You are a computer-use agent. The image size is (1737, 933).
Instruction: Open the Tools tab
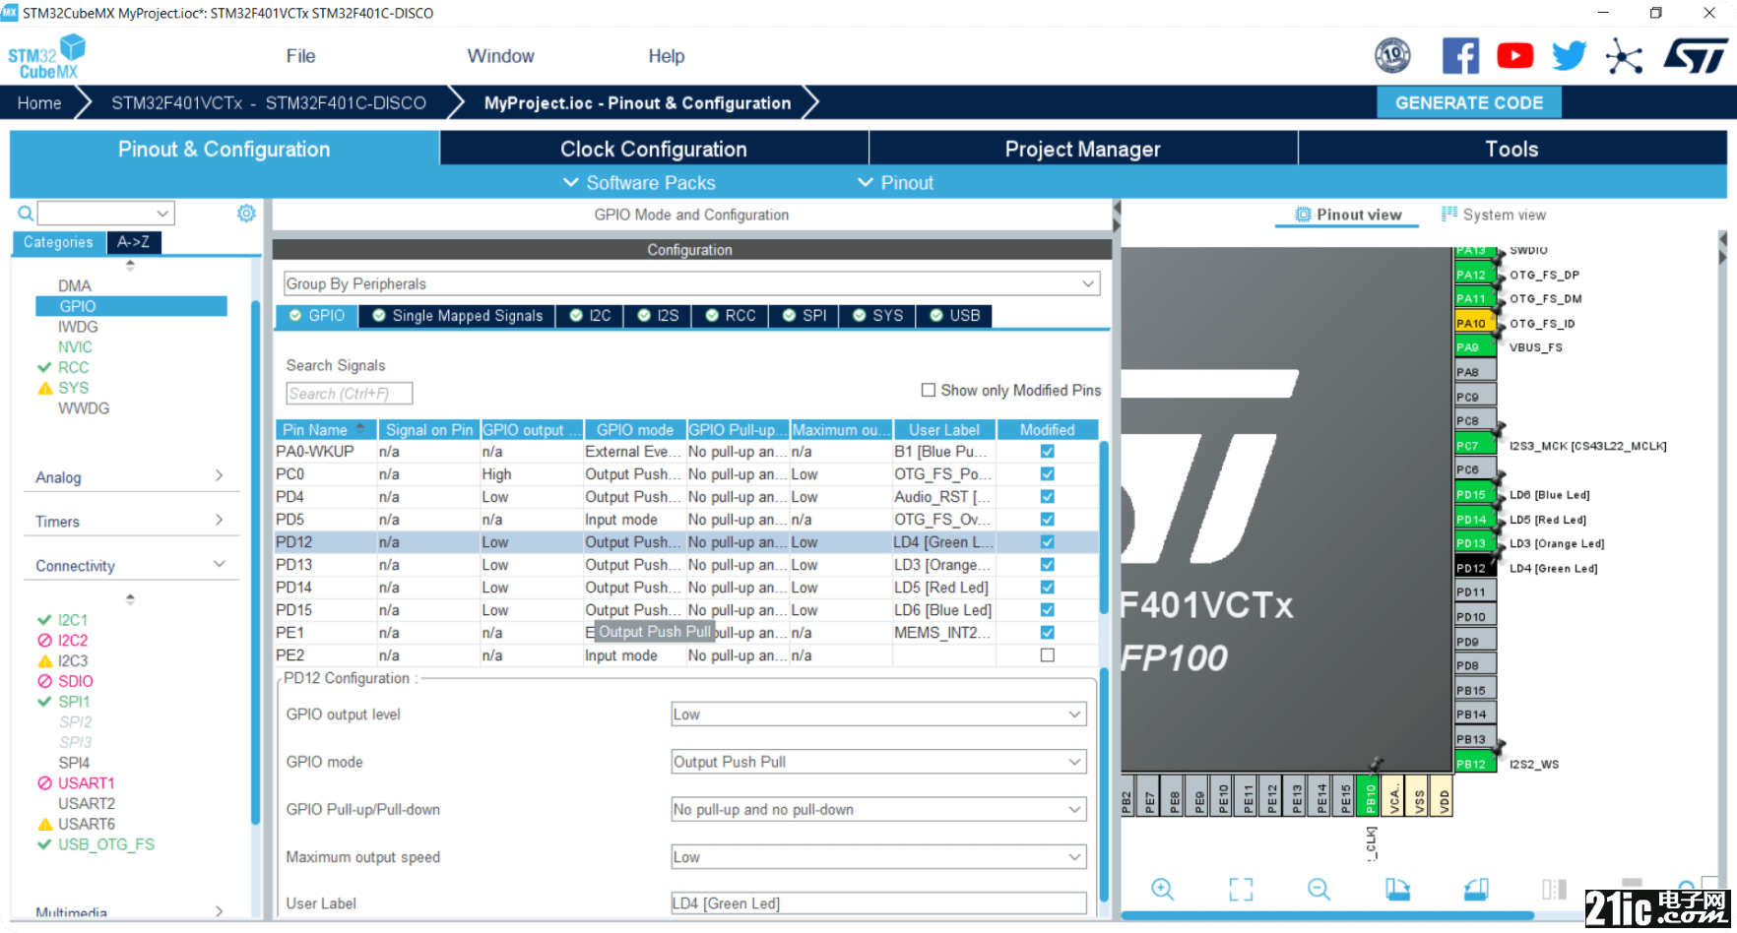[x=1512, y=149]
